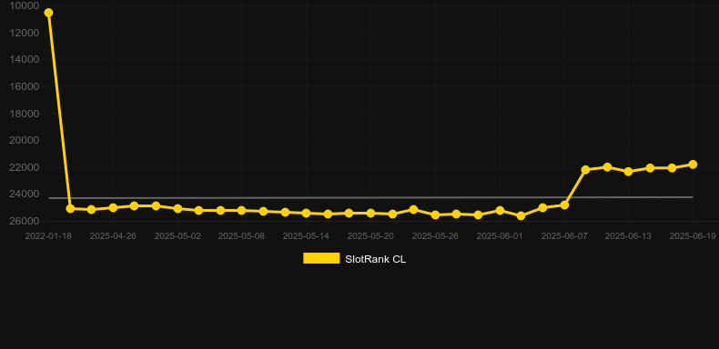This screenshot has width=719, height=349.
Task: Select first point after the steep initial drop
Action: coord(70,208)
